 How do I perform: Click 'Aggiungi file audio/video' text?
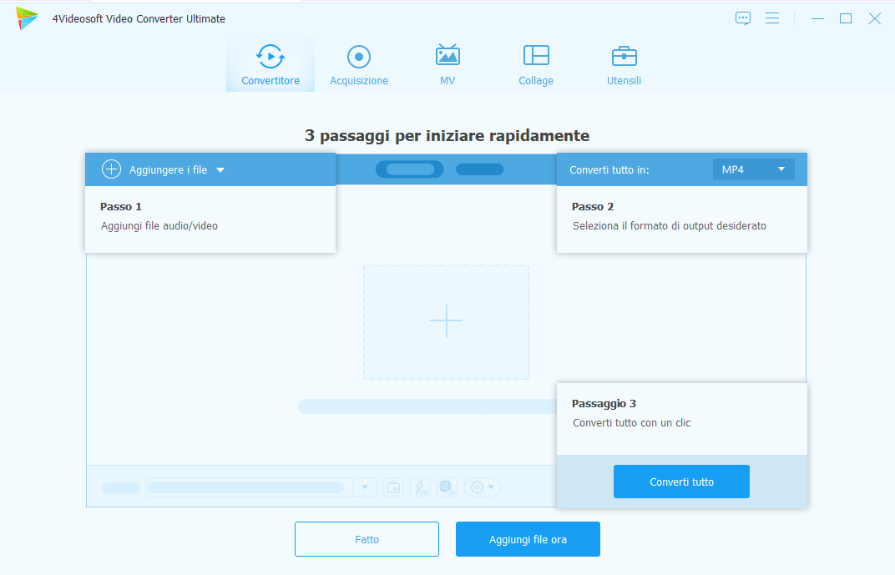click(x=159, y=226)
